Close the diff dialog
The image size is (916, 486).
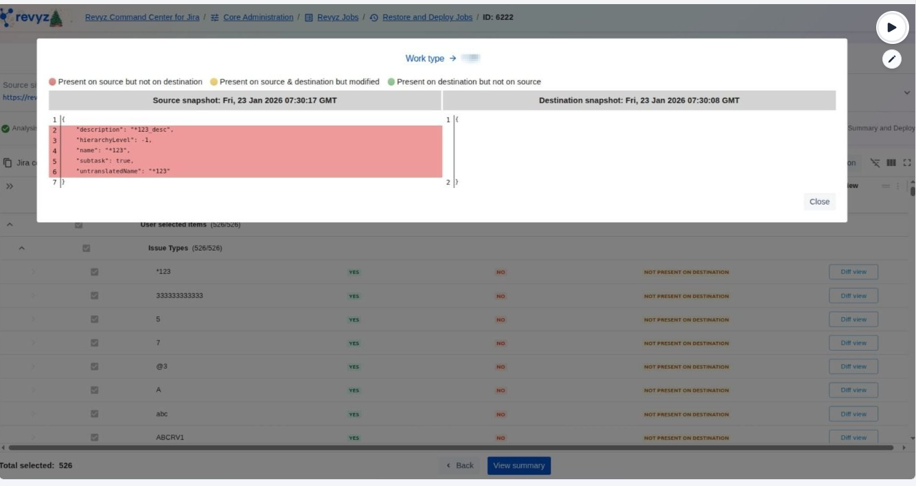[x=819, y=202]
